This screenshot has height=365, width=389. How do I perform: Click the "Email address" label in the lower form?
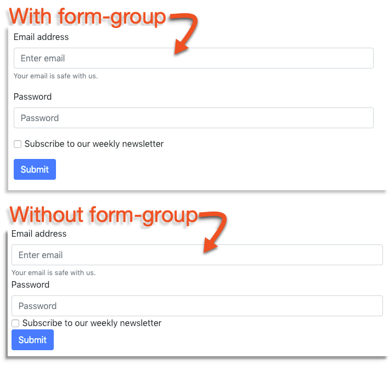tap(39, 234)
